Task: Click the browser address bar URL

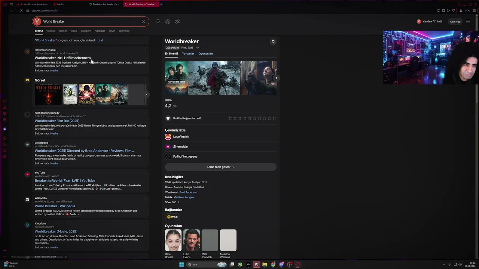Action: click(x=44, y=10)
